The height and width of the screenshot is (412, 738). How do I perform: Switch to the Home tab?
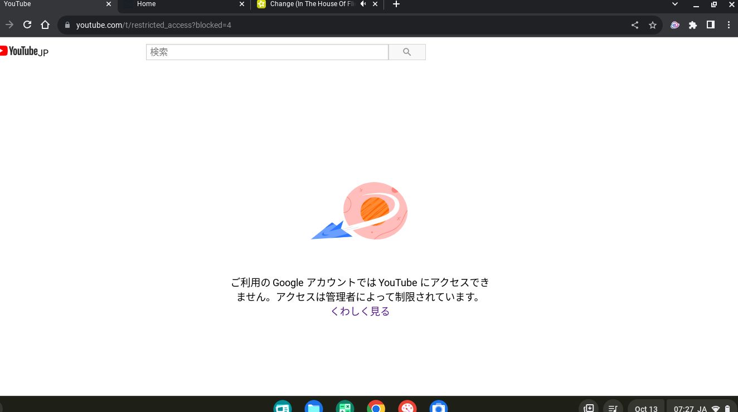point(184,4)
